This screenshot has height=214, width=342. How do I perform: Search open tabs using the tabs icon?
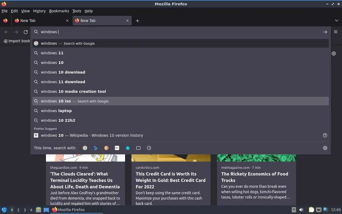[x=138, y=148]
